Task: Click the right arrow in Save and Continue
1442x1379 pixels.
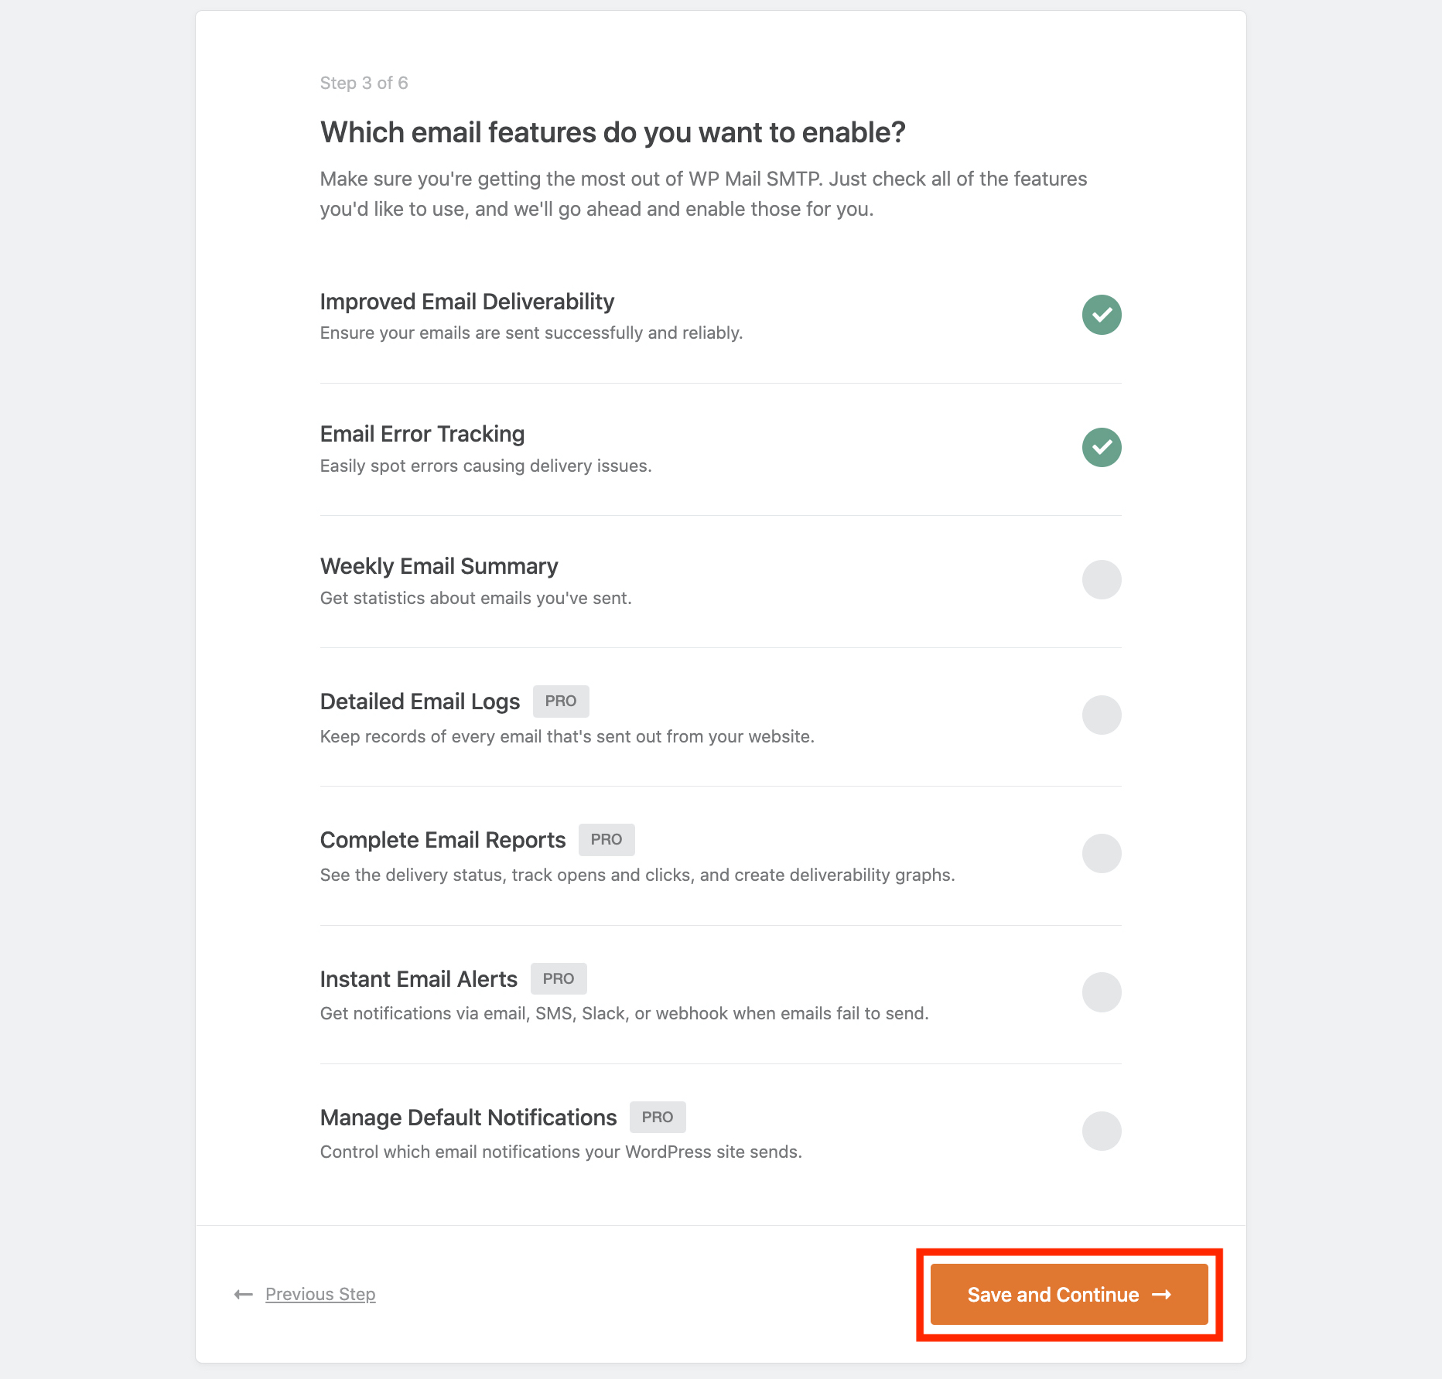Action: 1161,1294
